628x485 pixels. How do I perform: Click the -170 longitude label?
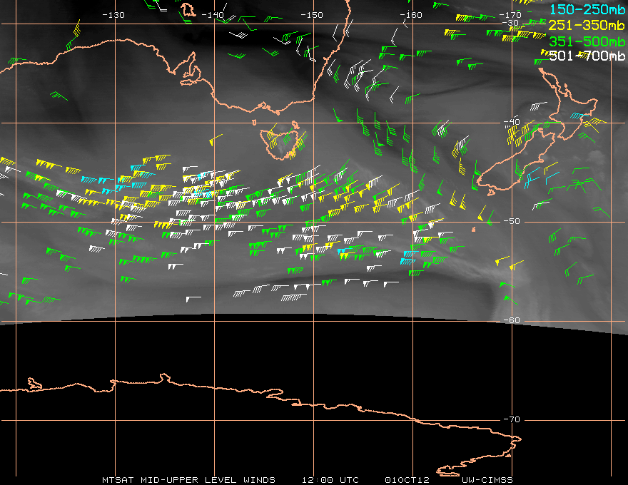tap(510, 15)
